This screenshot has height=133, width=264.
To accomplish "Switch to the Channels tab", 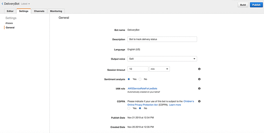I will click(x=39, y=11).
